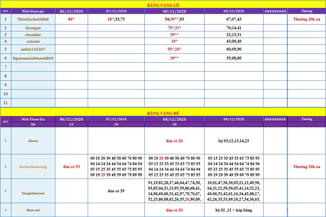The width and height of the screenshot is (326, 217).
Task: Select the cell "bộ 03,12,13,14,23"
Action: (234, 141)
